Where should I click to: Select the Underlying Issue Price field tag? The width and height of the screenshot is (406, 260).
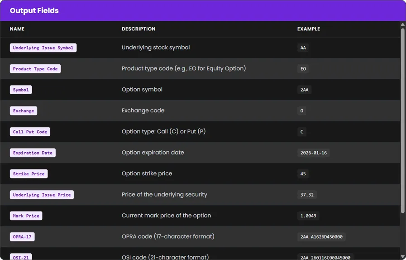pyautogui.click(x=42, y=195)
